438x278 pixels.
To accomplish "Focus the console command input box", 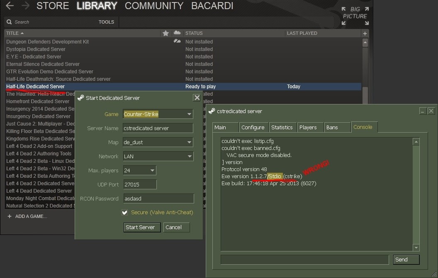I will (305, 260).
